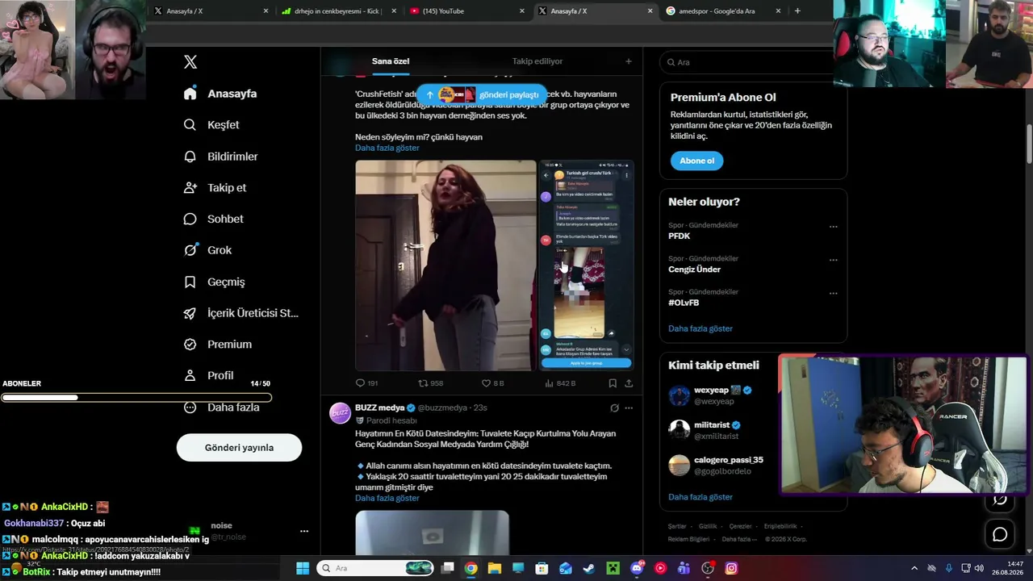Click the X search field labeled Ara
1033x581 pixels.
[753, 62]
